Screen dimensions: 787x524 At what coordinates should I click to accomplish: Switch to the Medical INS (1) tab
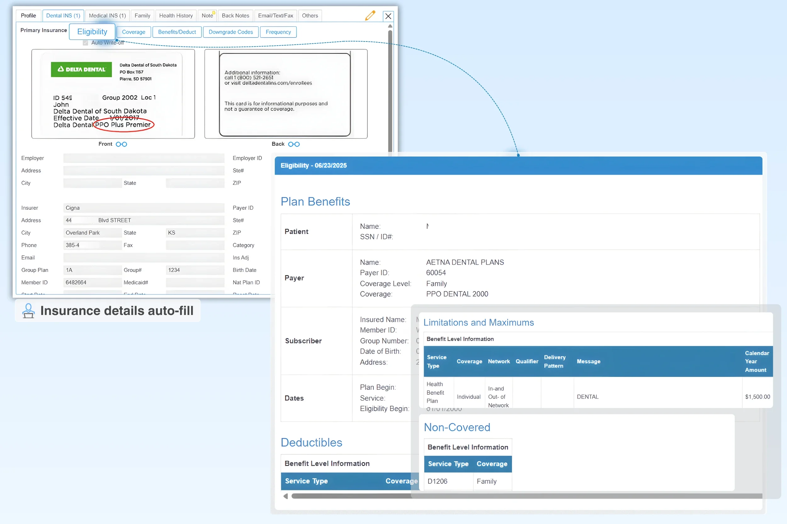[107, 15]
